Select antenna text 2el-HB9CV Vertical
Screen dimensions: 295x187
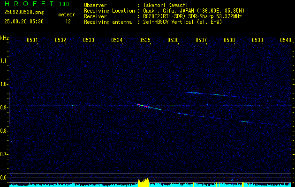click(x=168, y=22)
